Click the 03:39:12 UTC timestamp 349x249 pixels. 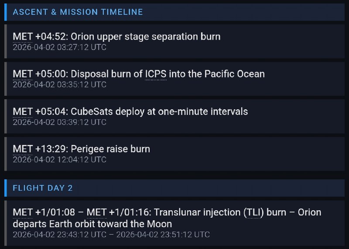(59, 122)
